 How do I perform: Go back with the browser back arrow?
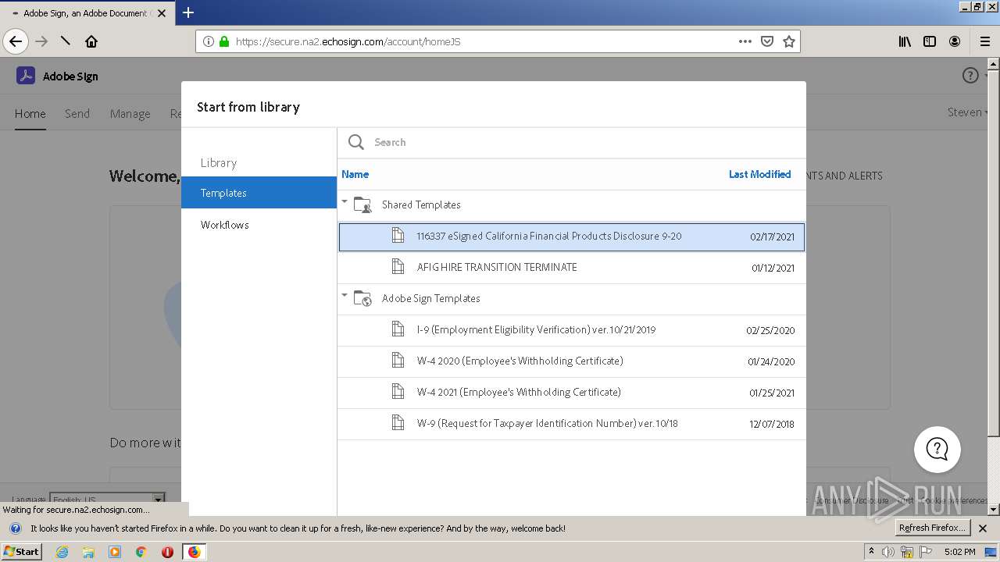click(x=16, y=41)
